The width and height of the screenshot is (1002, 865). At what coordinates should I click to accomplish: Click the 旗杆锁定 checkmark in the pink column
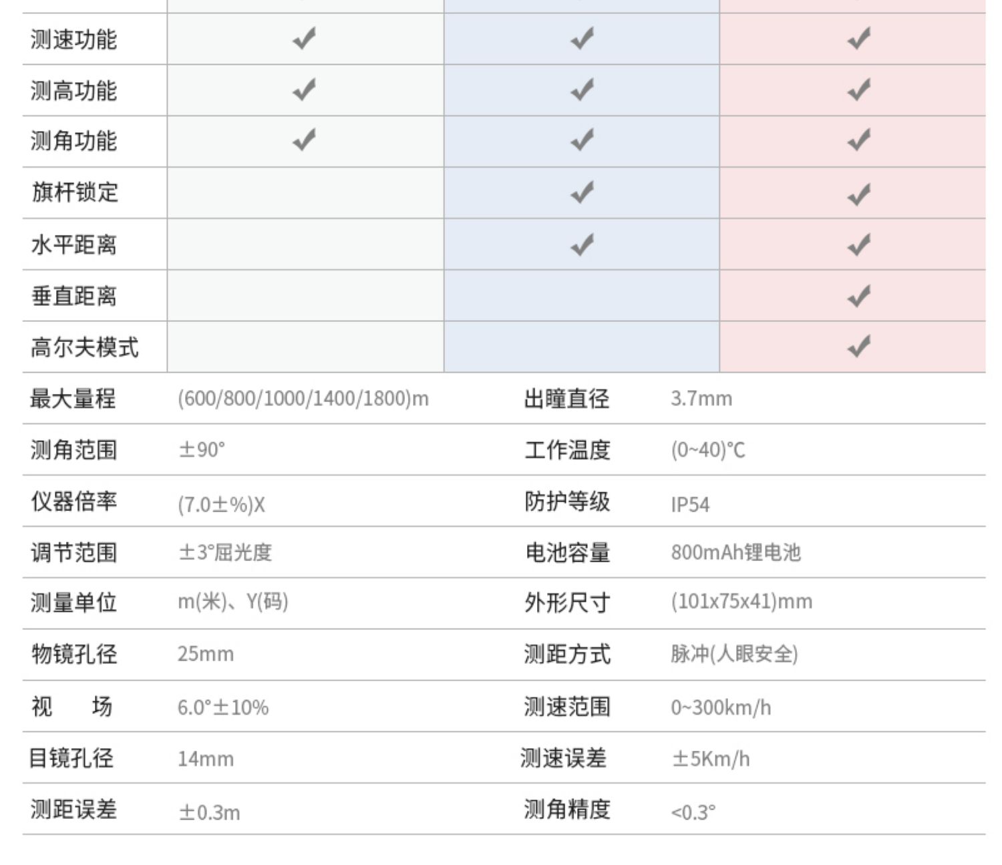859,194
